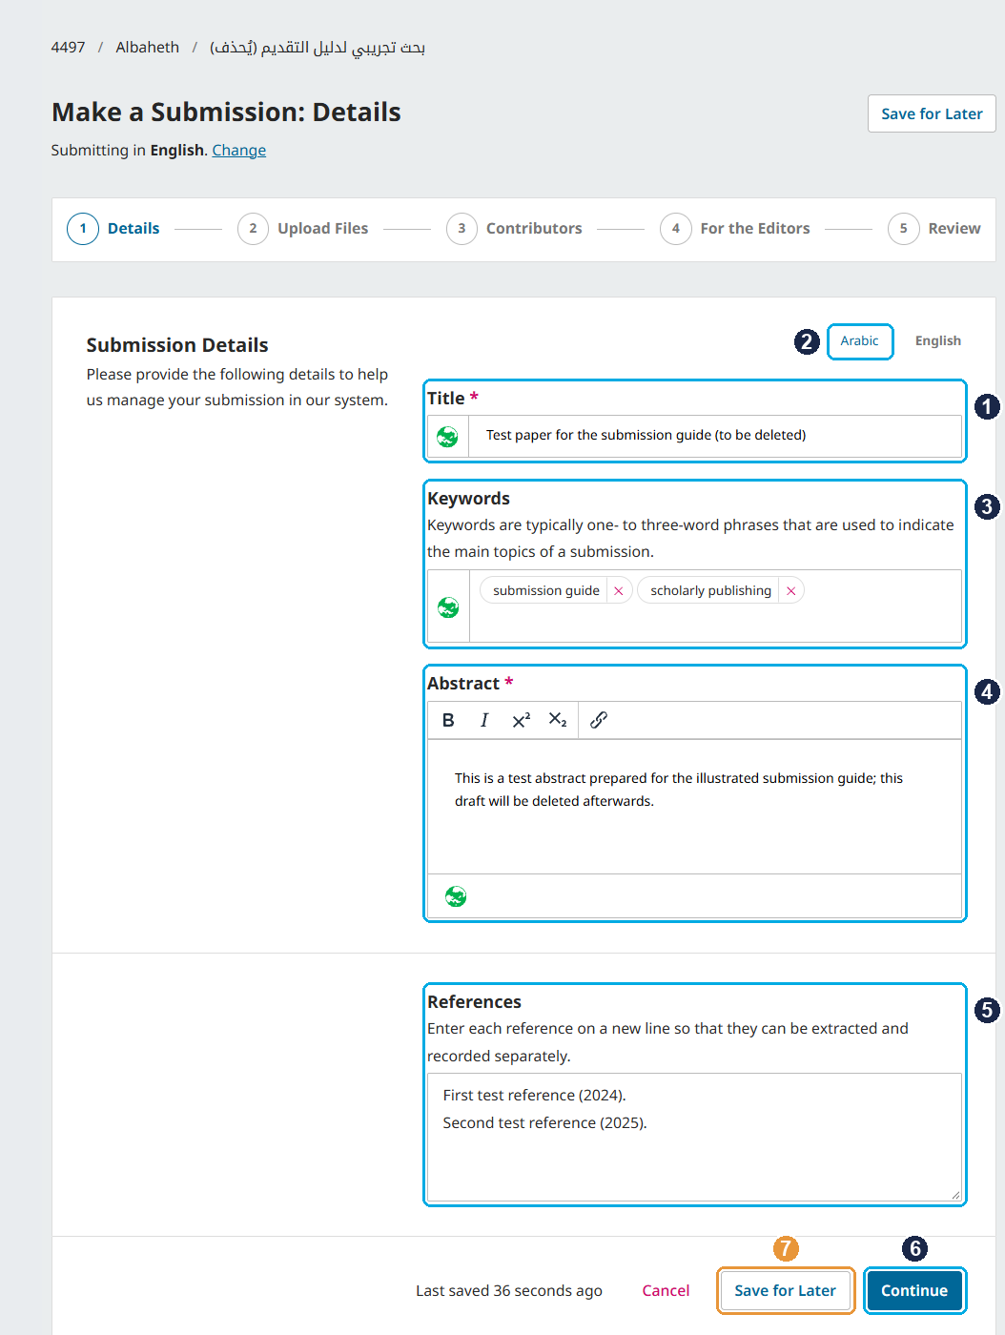Click the 'First test reference (2024).' line
1005x1335 pixels.
tap(535, 1096)
